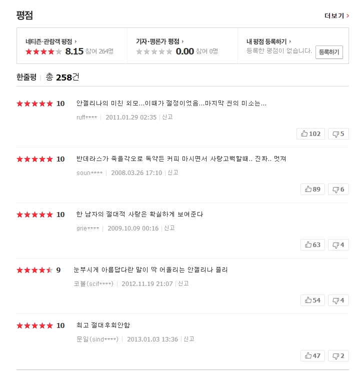Thumbs up the soun**** review (89)
This screenshot has height=371, width=363.
[312, 189]
